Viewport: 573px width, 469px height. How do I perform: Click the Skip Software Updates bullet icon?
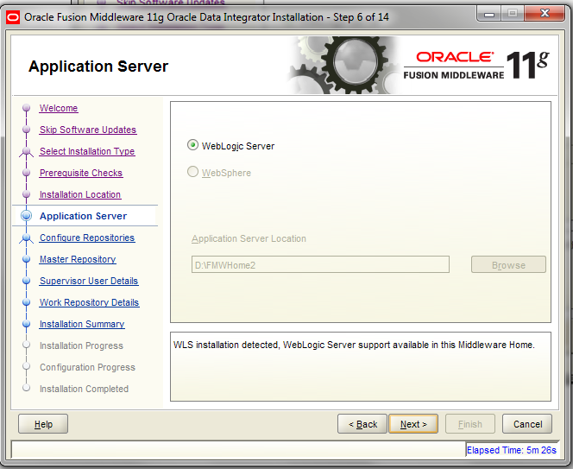[x=26, y=130]
